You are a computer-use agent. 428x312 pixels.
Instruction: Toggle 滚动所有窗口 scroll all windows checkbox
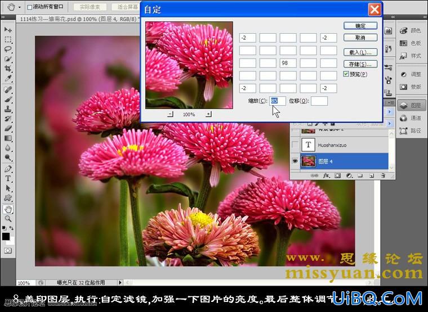point(29,7)
